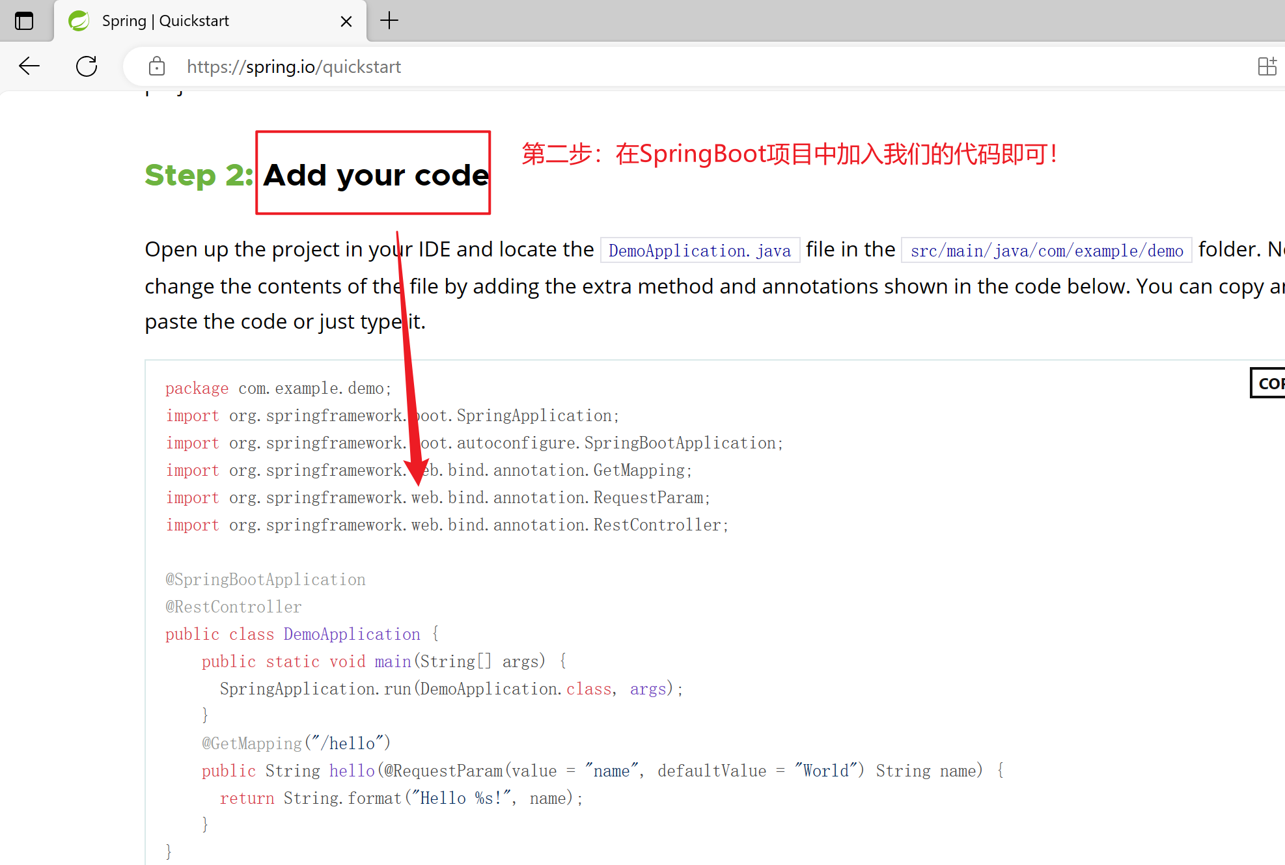This screenshot has height=865, width=1285.
Task: Click the package com.example.demo code line
Action: pos(278,389)
